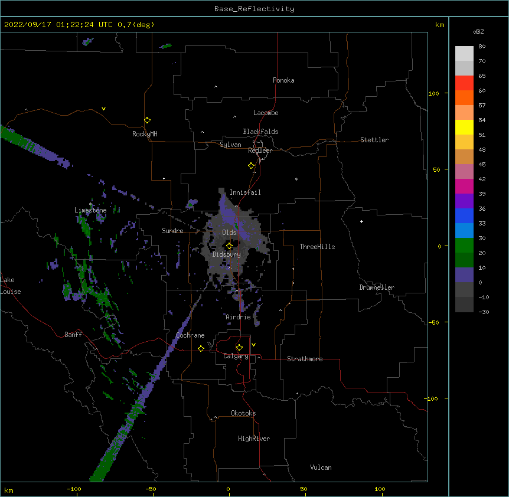Select the yellow 54 dBZ legend swatch
509x497 pixels.
coord(464,127)
